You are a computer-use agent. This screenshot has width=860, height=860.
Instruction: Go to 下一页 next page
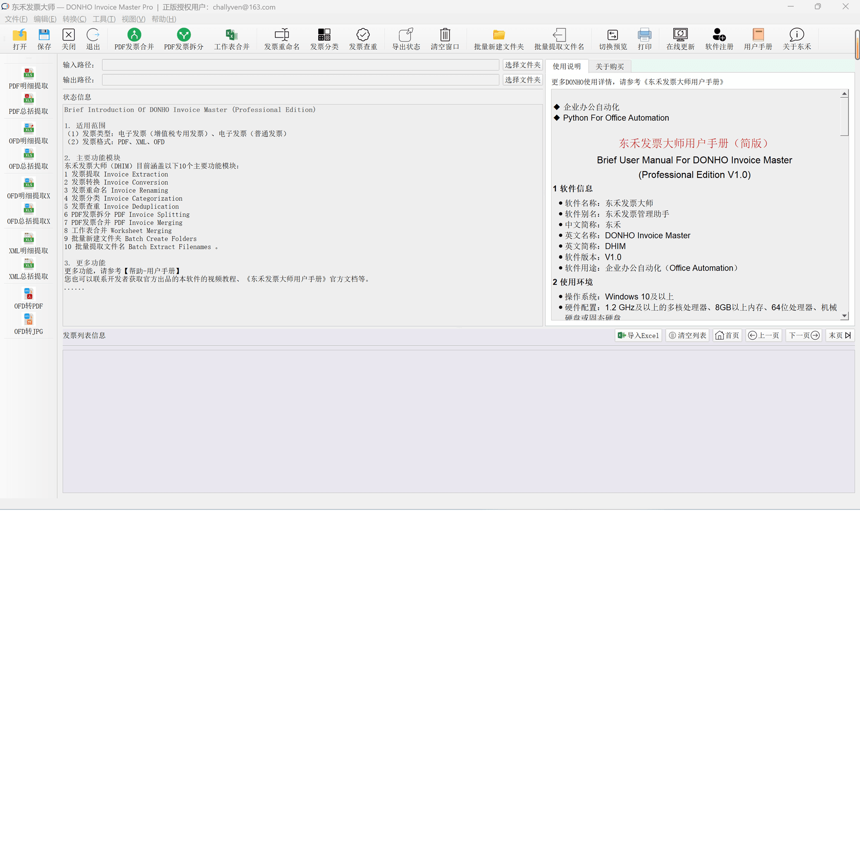point(804,335)
